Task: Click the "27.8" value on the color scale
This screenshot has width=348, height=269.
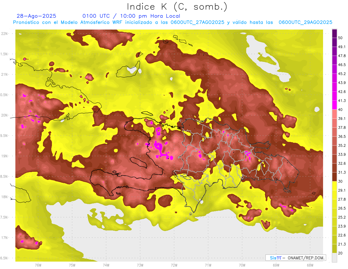Action: (x=342, y=199)
